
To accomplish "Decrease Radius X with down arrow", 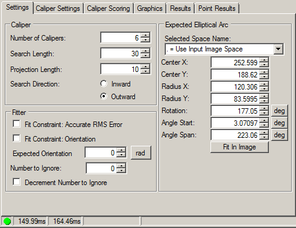I will tap(264, 89).
